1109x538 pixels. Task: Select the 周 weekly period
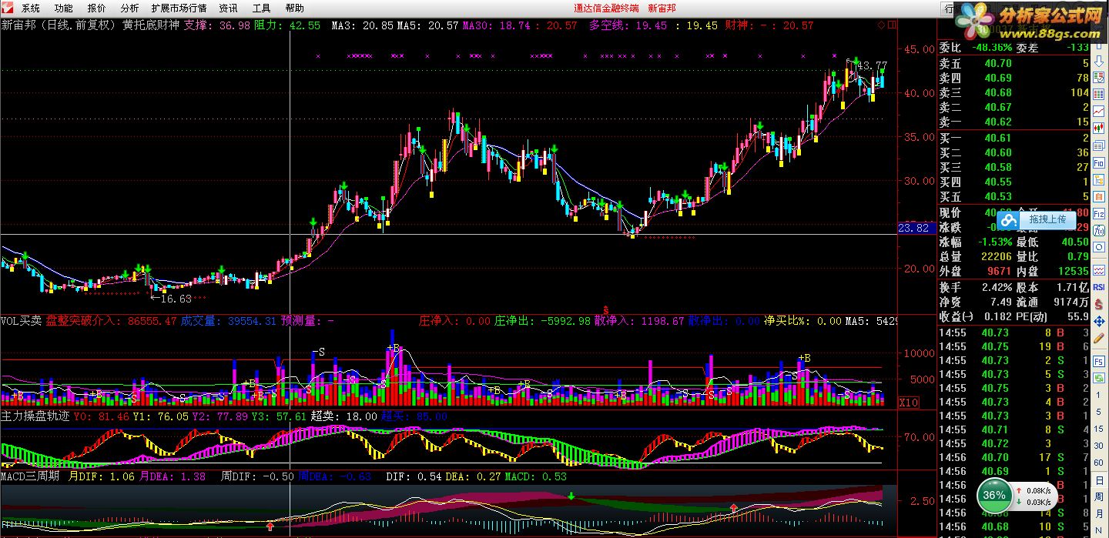click(x=1098, y=497)
